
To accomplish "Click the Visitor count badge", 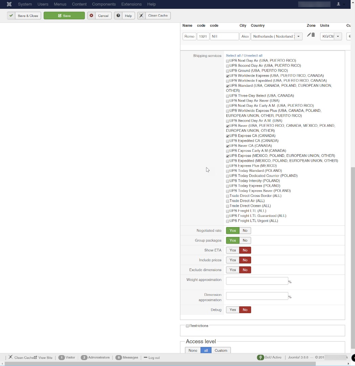I will coord(62,358).
